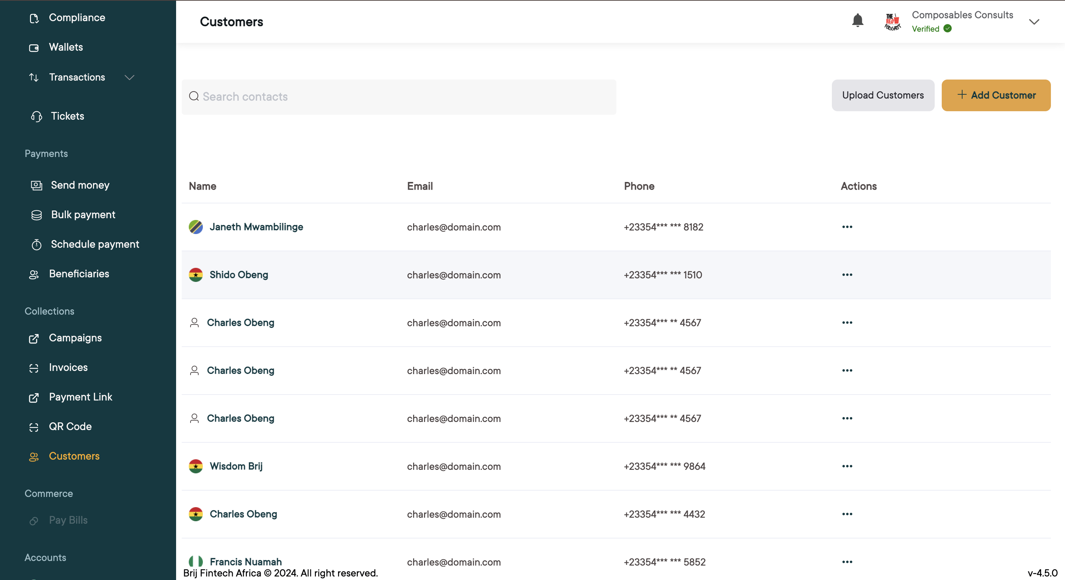This screenshot has width=1065, height=580.
Task: Open Shido Obeng's customer name link
Action: point(238,275)
